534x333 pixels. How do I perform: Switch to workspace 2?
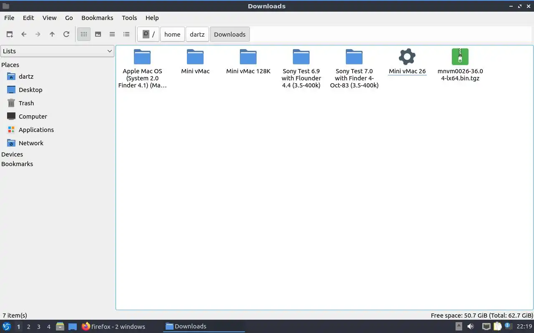(28, 327)
